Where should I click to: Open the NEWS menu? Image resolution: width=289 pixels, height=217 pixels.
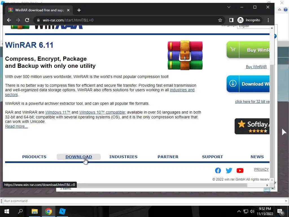pos(257,157)
